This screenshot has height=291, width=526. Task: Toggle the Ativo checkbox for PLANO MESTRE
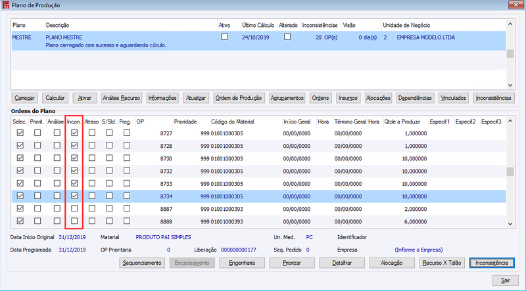point(224,37)
